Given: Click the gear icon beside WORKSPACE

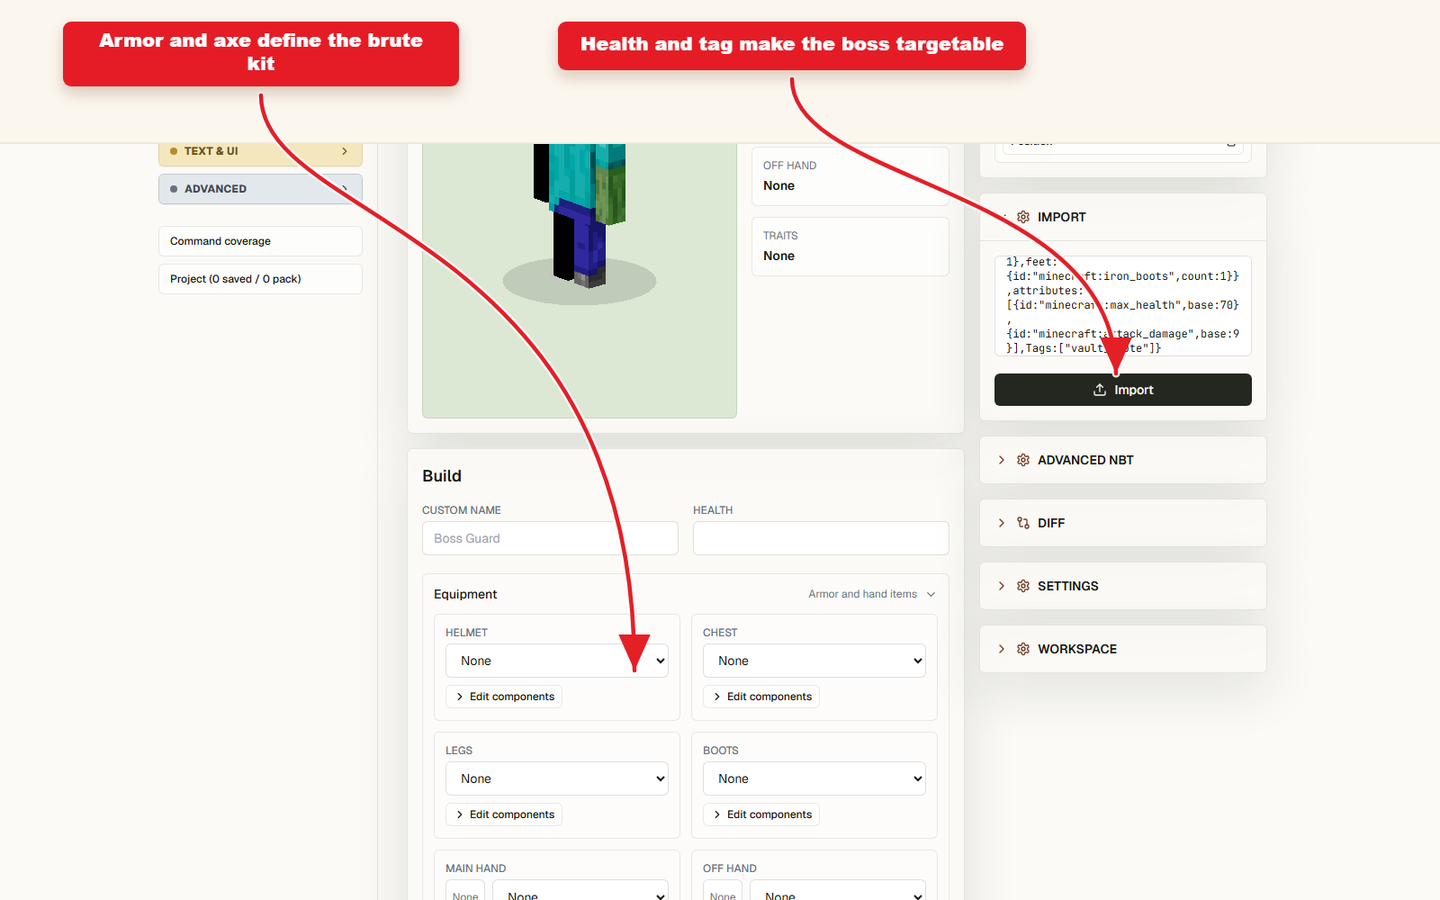Looking at the screenshot, I should click(x=1023, y=649).
